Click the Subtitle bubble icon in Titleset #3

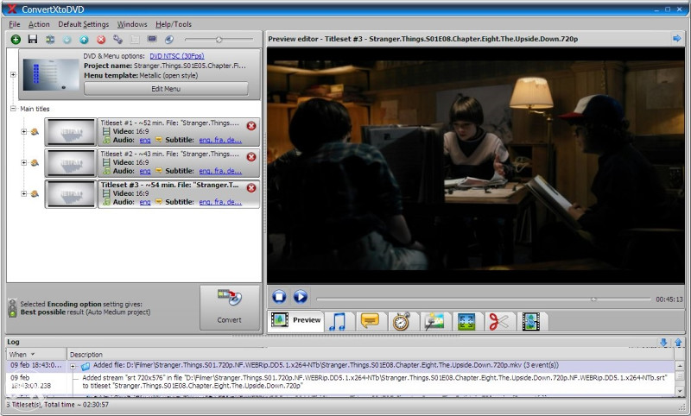159,202
